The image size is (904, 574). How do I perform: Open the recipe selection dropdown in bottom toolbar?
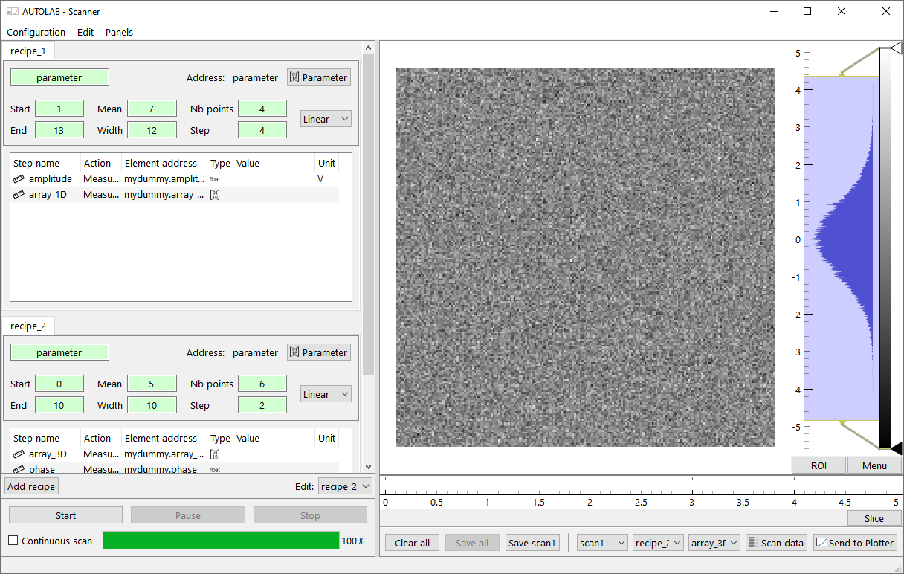pyautogui.click(x=658, y=543)
